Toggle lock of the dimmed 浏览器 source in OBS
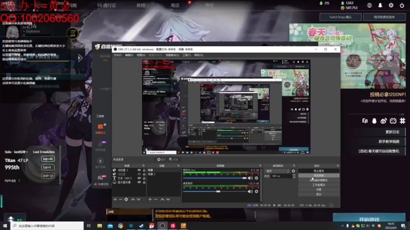Image resolution: width=410 pixels, height=230 pixels. [144, 174]
